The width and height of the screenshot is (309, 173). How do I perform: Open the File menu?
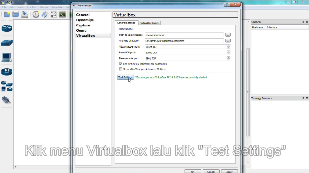click(4, 7)
